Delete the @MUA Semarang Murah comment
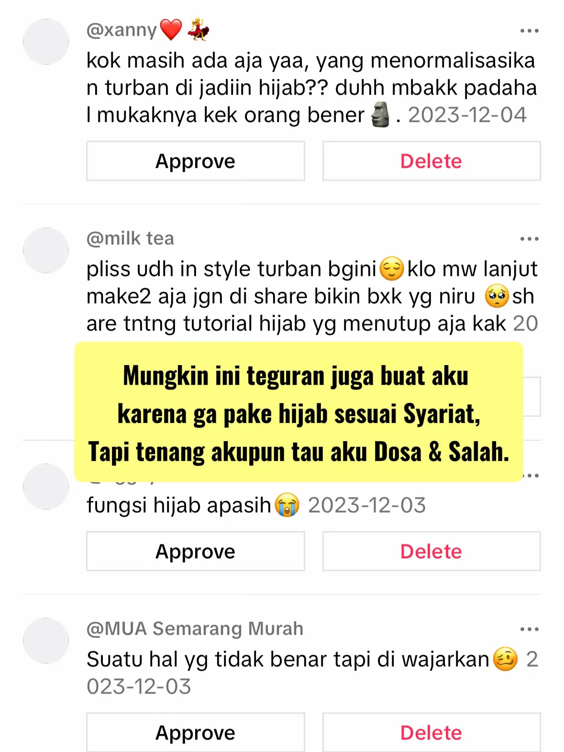The image size is (564, 752). pyautogui.click(x=431, y=732)
